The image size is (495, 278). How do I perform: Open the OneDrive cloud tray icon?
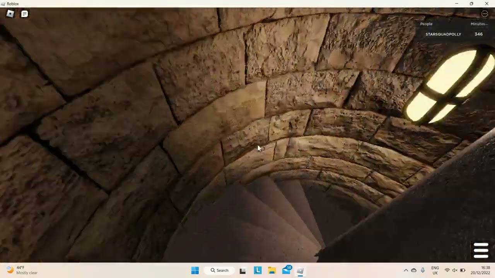click(414, 270)
